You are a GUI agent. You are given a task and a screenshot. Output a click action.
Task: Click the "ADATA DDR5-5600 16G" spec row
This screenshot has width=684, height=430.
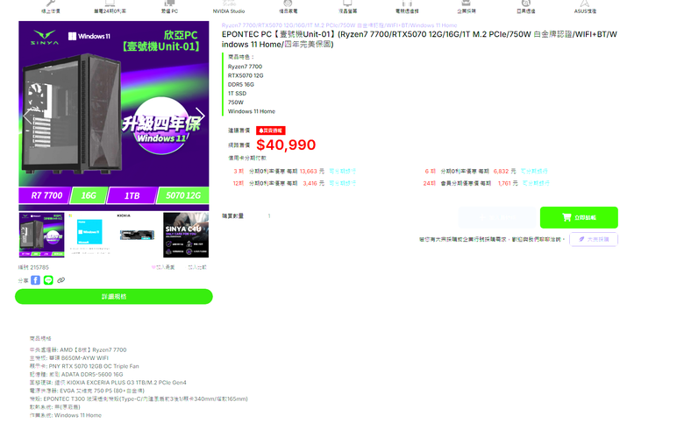coord(76,375)
